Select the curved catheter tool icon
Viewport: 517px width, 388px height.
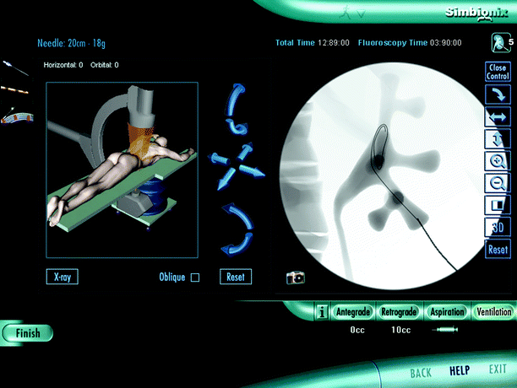coord(16,116)
